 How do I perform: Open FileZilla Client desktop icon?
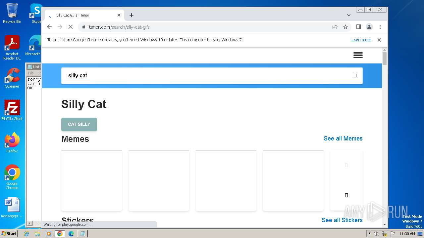tap(12, 110)
